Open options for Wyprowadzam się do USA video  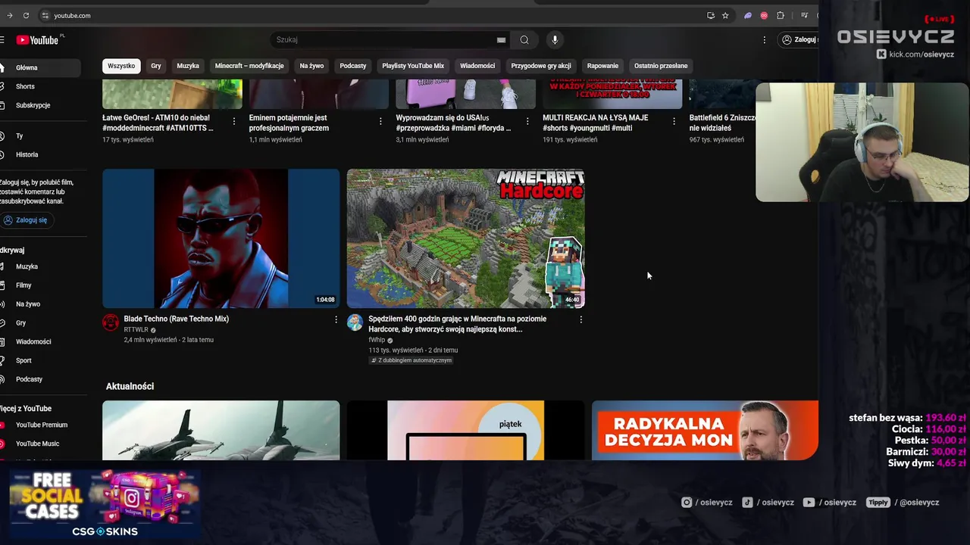(527, 121)
